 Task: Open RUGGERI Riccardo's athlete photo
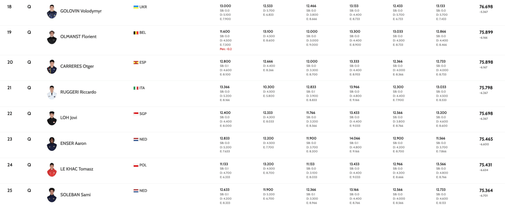52,92
